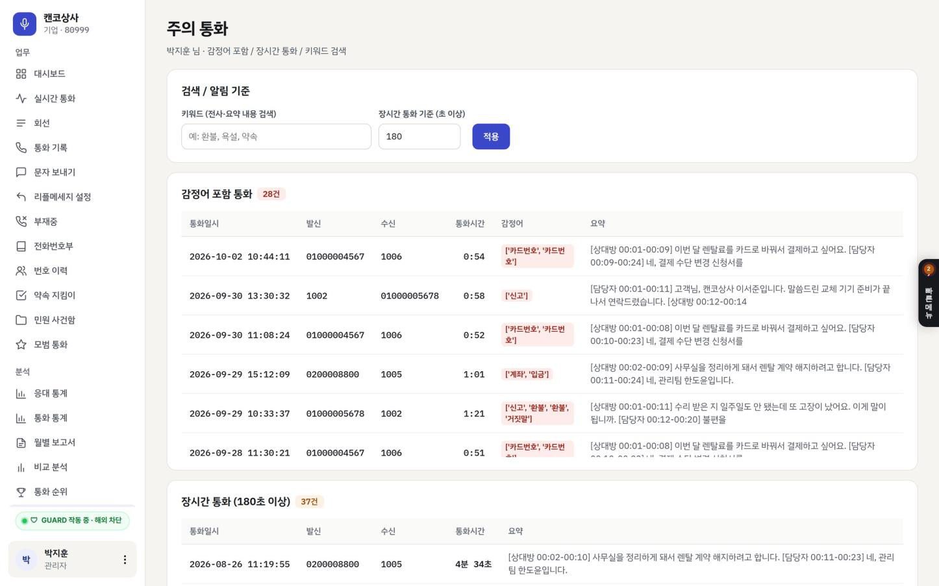This screenshot has height=586, width=939.
Task: Click the 1:21 call duration cell
Action: point(474,414)
